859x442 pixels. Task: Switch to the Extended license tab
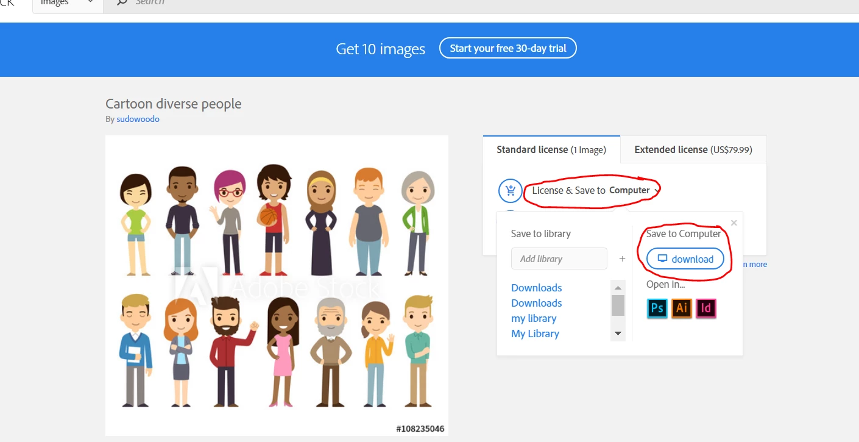(x=693, y=149)
